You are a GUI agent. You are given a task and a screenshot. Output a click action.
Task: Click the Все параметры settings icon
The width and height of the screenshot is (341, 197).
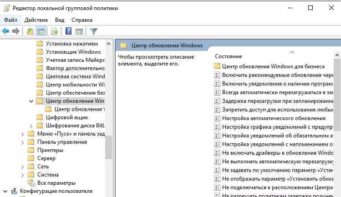(x=31, y=183)
